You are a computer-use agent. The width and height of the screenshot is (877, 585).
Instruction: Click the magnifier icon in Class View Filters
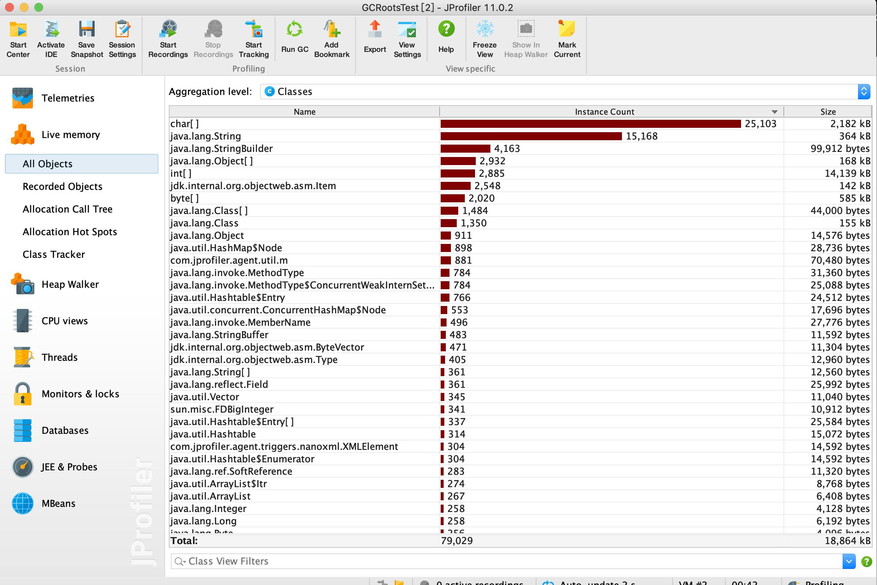[179, 562]
